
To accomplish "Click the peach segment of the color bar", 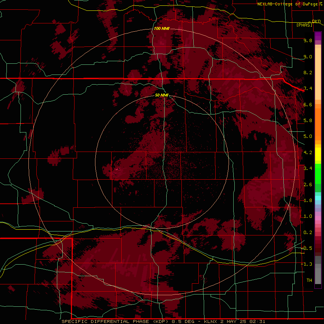I will pos(318,74).
